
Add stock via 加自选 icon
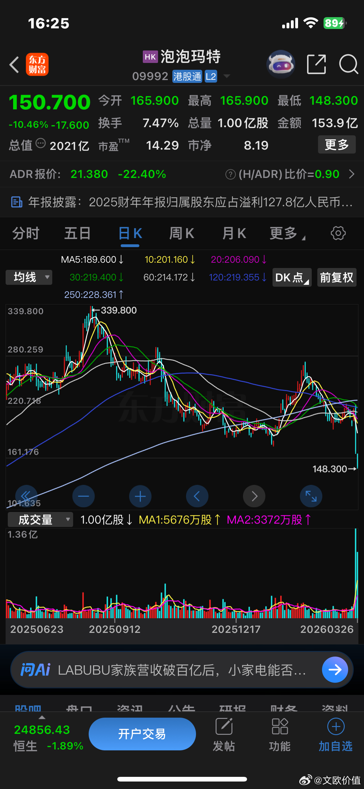(336, 726)
